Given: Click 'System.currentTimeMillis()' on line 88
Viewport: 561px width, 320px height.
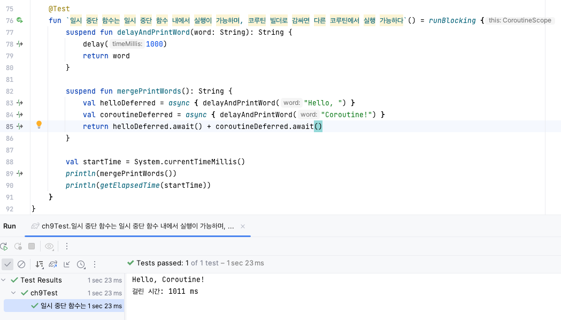Looking at the screenshot, I should click(190, 162).
